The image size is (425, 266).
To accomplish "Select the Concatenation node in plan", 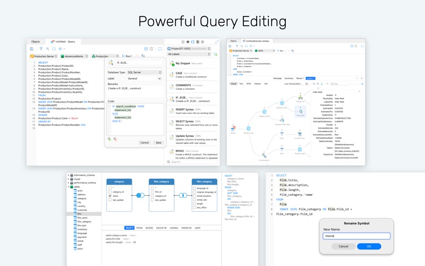I will click(x=264, y=156).
